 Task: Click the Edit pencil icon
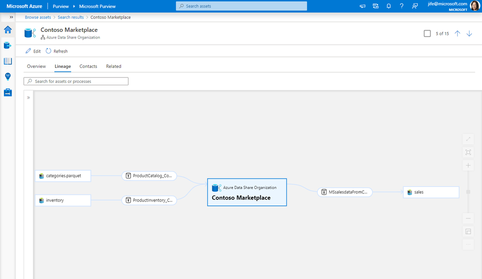pyautogui.click(x=28, y=51)
